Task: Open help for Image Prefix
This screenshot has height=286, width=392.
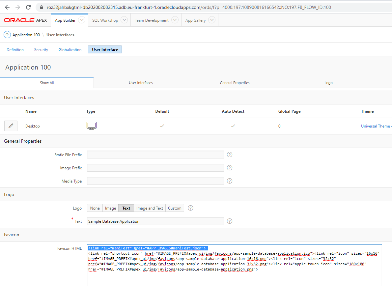Action: [230, 168]
